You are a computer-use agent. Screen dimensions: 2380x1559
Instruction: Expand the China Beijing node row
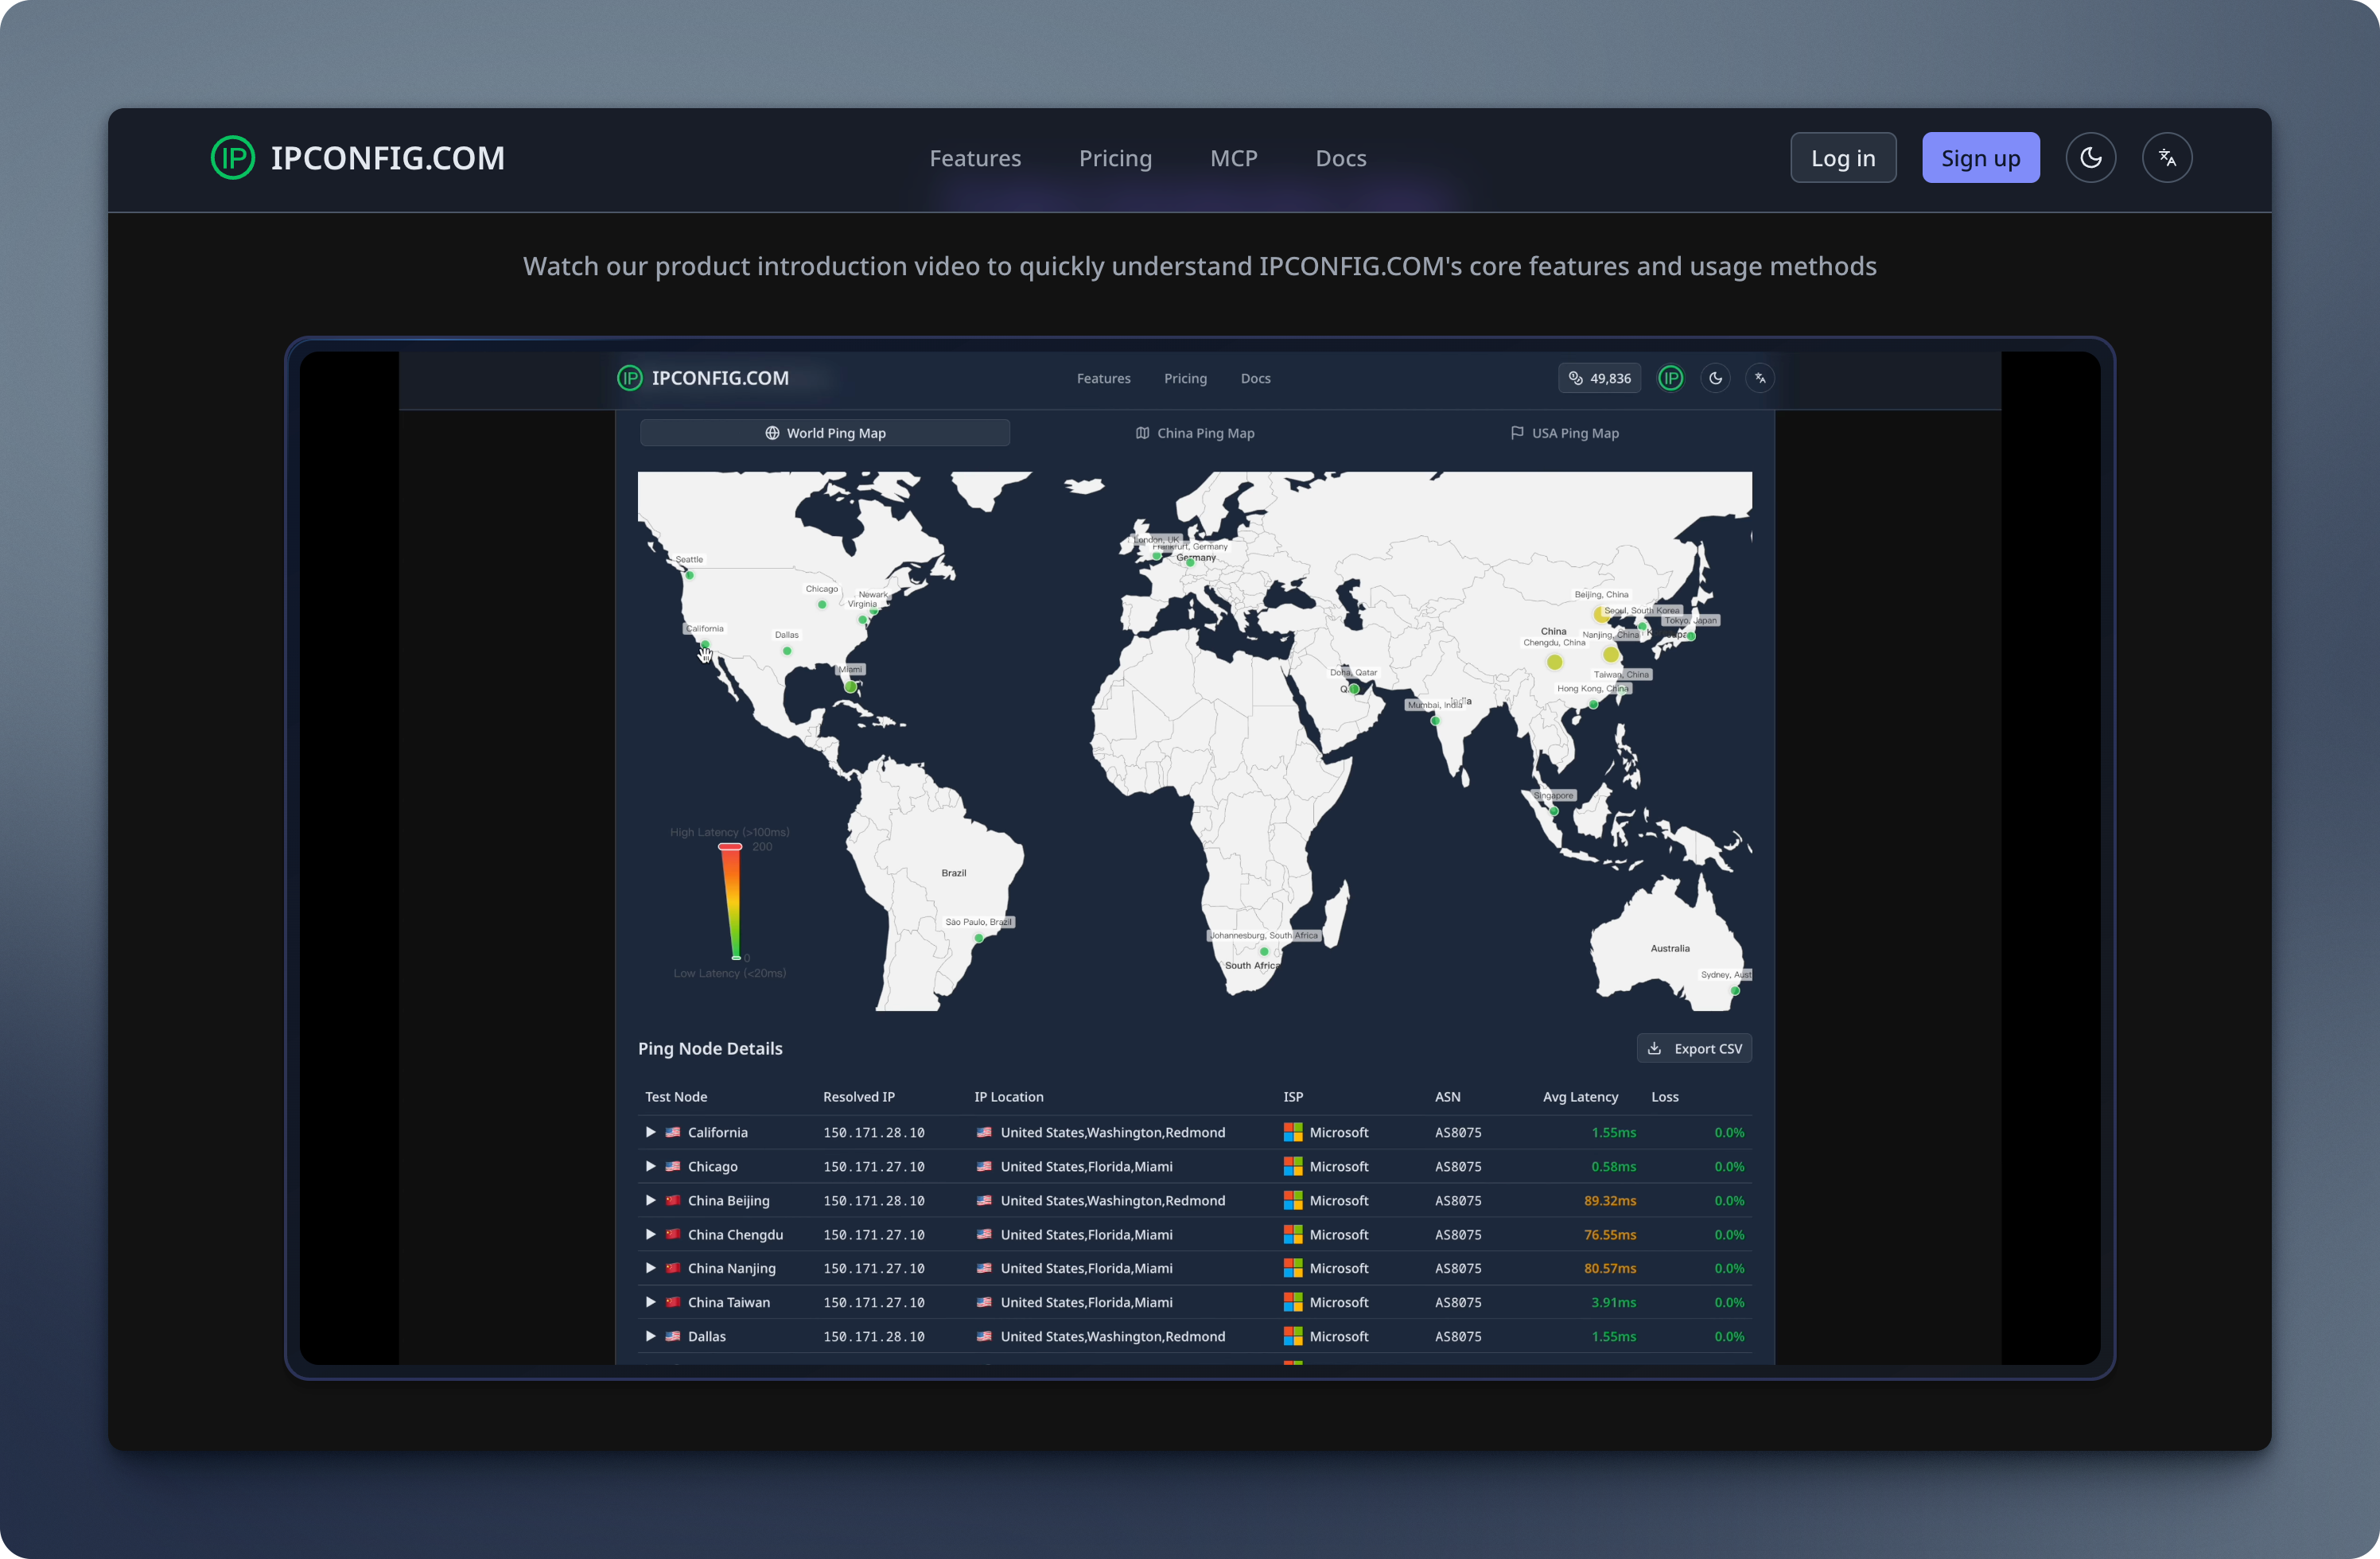coord(650,1200)
